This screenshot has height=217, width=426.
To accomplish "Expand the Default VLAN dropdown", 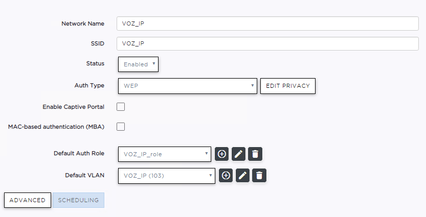I will pos(167,176).
